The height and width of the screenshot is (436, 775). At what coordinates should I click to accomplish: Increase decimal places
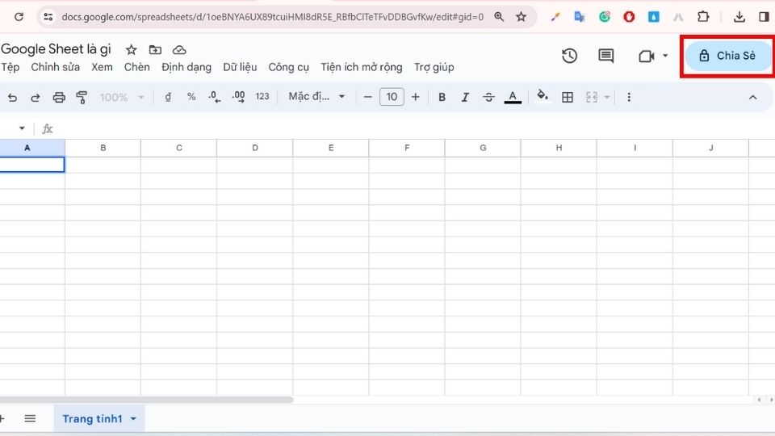[238, 97]
